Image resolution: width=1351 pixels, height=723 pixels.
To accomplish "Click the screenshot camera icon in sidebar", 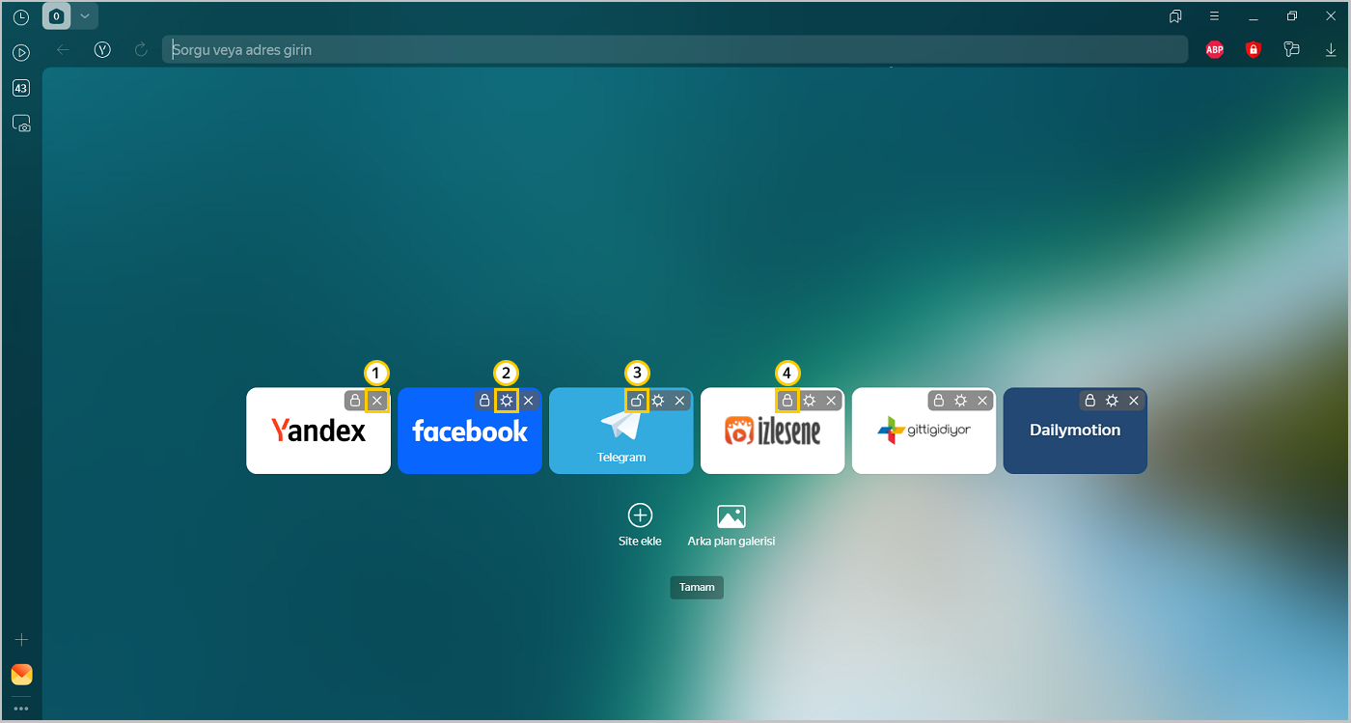I will [21, 124].
